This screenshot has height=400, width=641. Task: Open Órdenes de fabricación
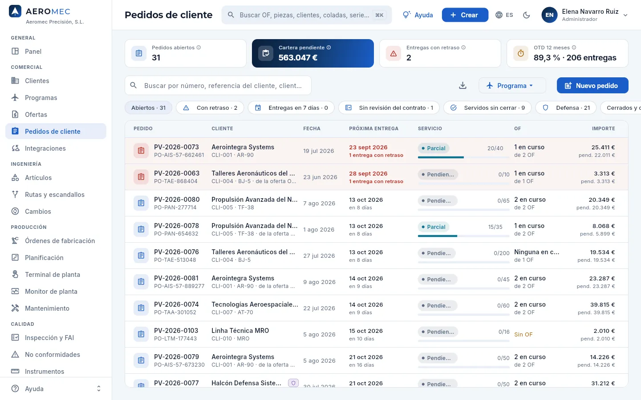pos(56,241)
